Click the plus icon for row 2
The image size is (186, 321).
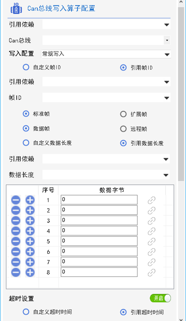tap(30, 210)
